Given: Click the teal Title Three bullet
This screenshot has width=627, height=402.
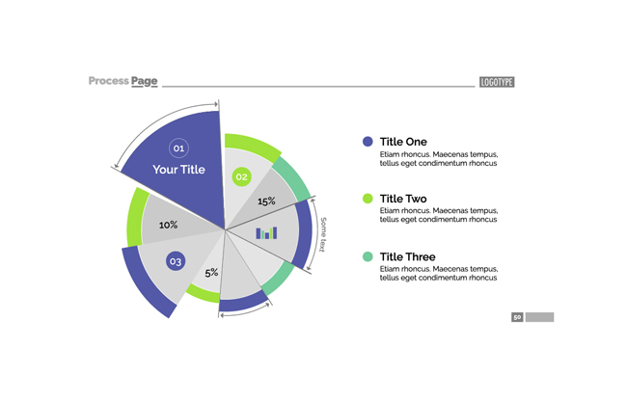Looking at the screenshot, I should (x=368, y=256).
